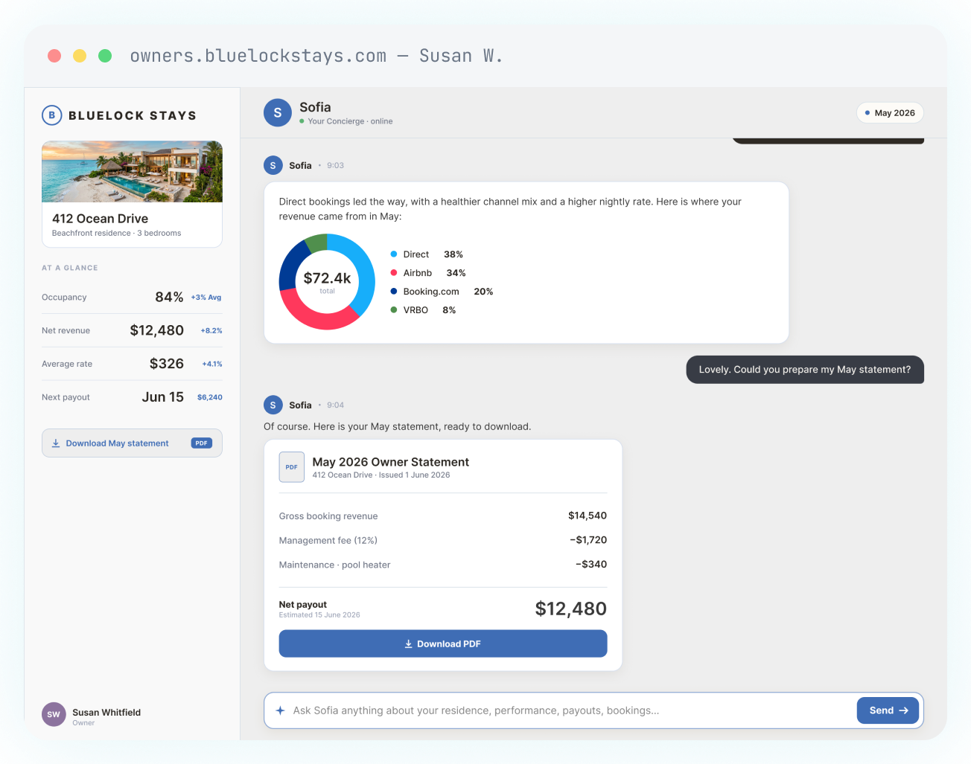This screenshot has height=764, width=971.
Task: Click the Bluelock Stays circular B logo
Action: tap(51, 115)
